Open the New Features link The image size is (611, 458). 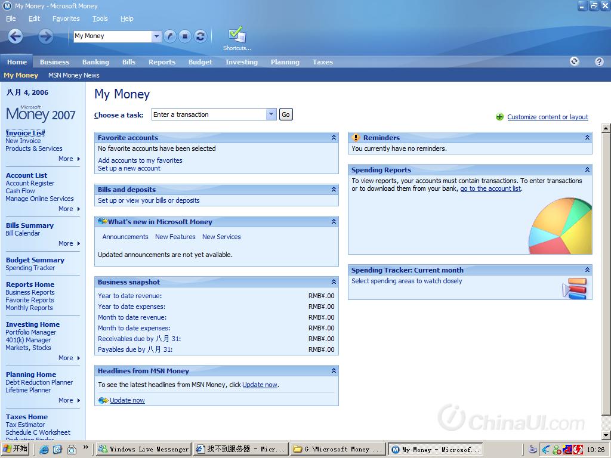[175, 237]
